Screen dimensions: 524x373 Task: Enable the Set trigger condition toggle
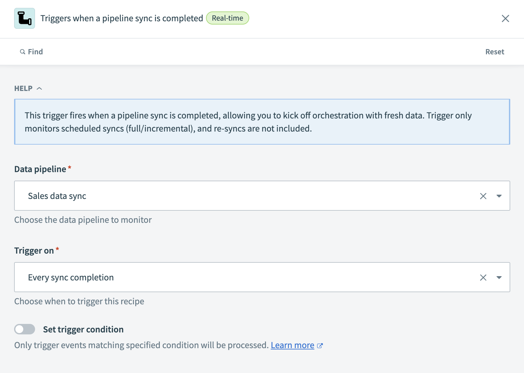pos(25,329)
